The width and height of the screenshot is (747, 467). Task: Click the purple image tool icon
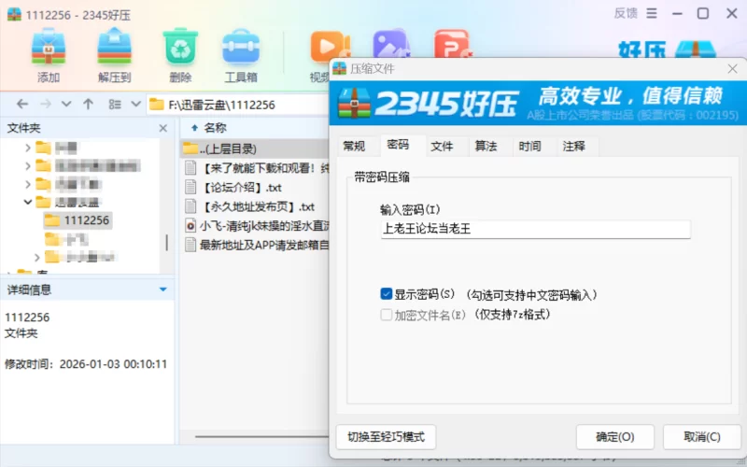pos(390,45)
